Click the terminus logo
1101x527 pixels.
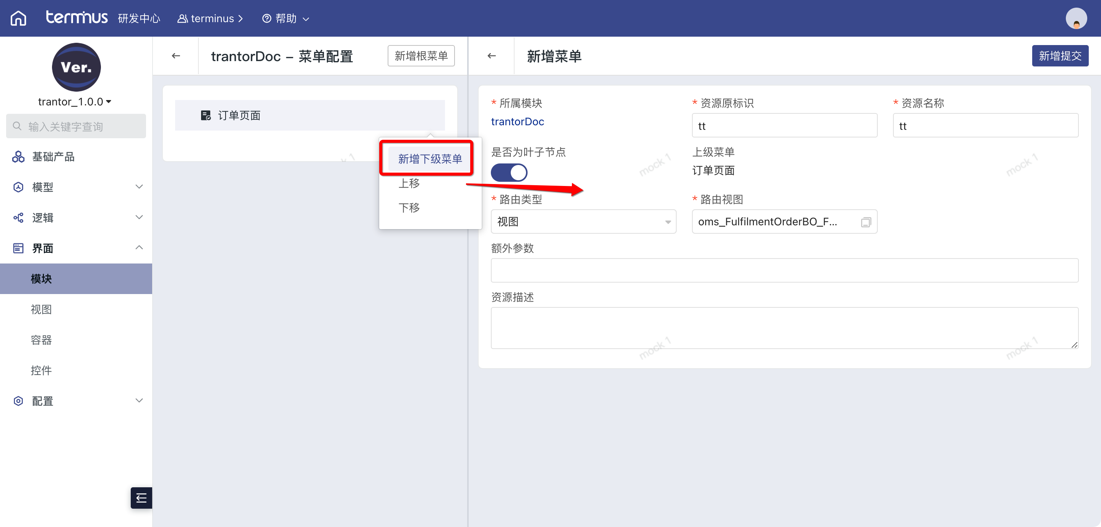[x=76, y=18]
